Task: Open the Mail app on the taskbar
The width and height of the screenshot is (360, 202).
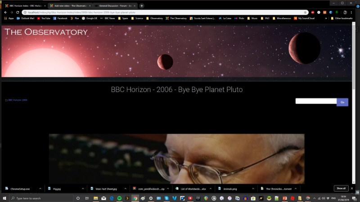Action: pyautogui.click(x=104, y=198)
